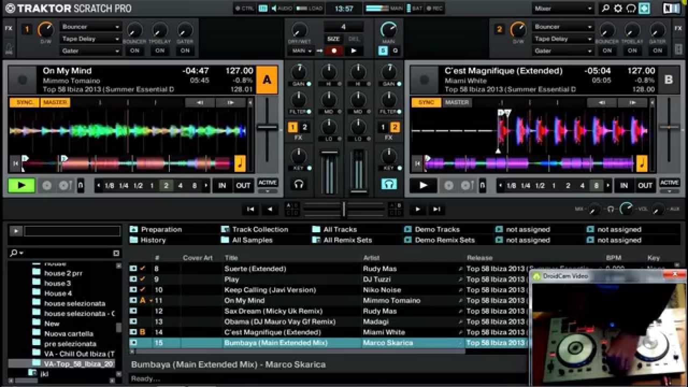688x387 pixels.
Task: Click the Native Instruments logo in header
Action: pos(671,9)
